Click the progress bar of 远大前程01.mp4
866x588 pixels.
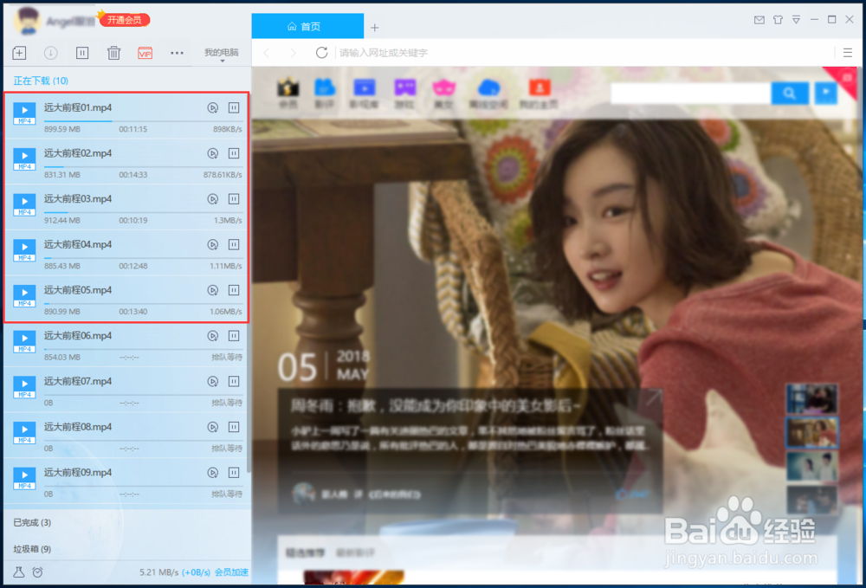(143, 121)
